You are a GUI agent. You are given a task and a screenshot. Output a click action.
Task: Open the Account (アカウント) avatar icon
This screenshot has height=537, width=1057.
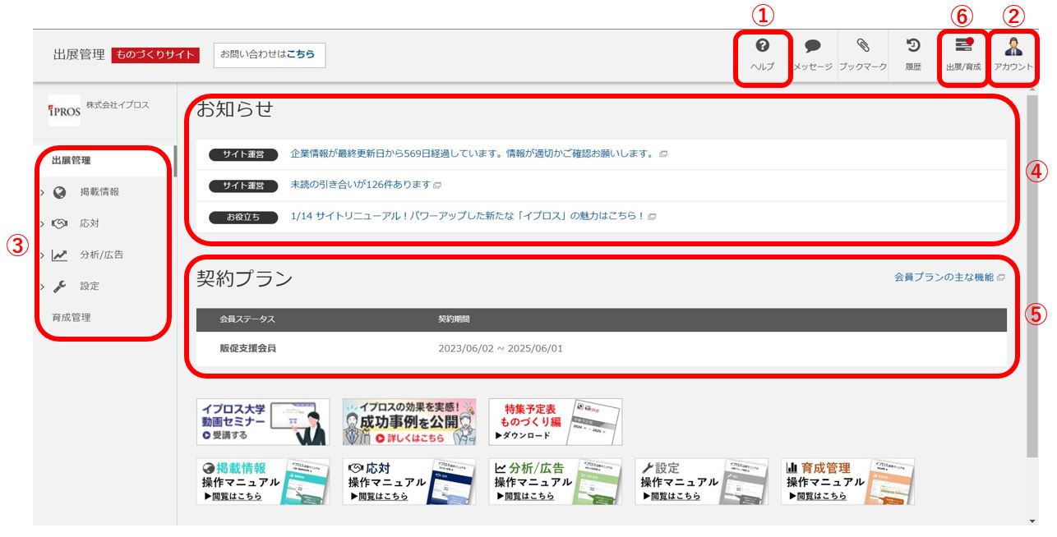coord(1013,46)
